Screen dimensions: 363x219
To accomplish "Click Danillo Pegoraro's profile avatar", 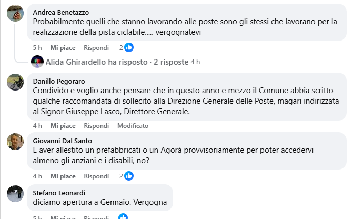I will [15, 82].
